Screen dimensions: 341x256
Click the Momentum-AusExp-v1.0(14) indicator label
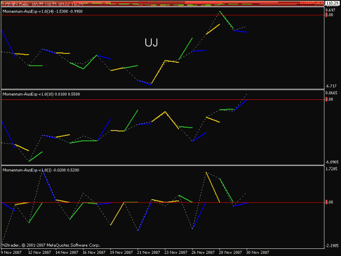click(43, 11)
